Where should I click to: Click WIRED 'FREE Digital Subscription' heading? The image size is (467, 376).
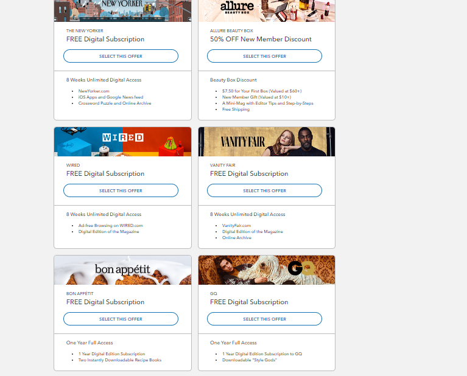[105, 173]
